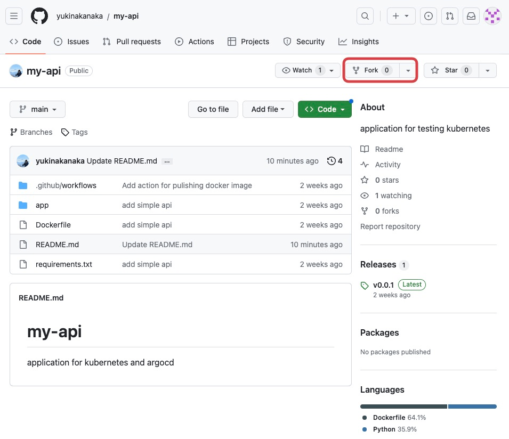This screenshot has height=439, width=509.
Task: Open pull requests icon in header
Action: point(450,16)
